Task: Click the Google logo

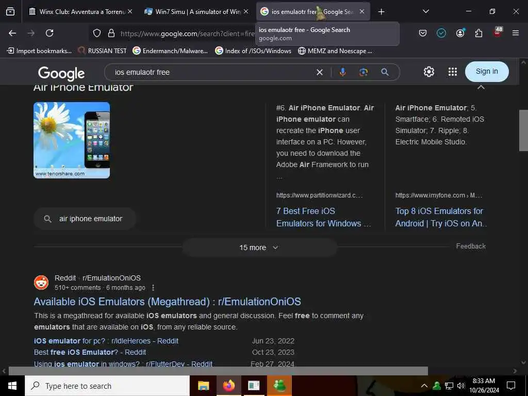Action: click(61, 73)
